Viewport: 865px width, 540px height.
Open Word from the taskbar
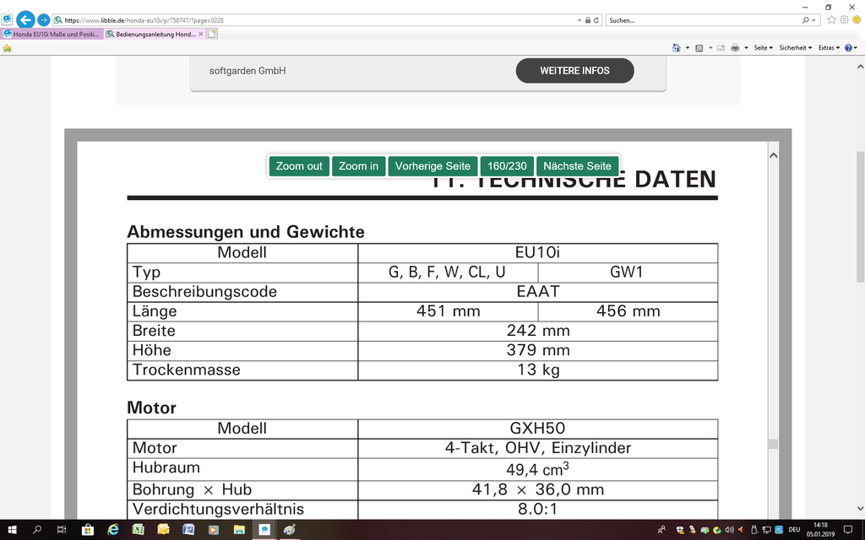click(x=188, y=530)
